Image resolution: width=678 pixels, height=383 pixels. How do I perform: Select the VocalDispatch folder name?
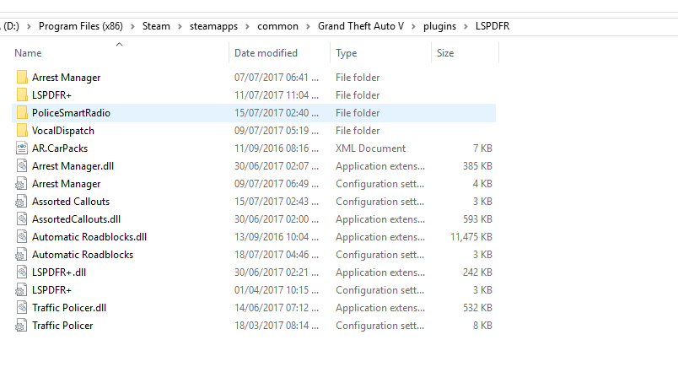point(63,131)
